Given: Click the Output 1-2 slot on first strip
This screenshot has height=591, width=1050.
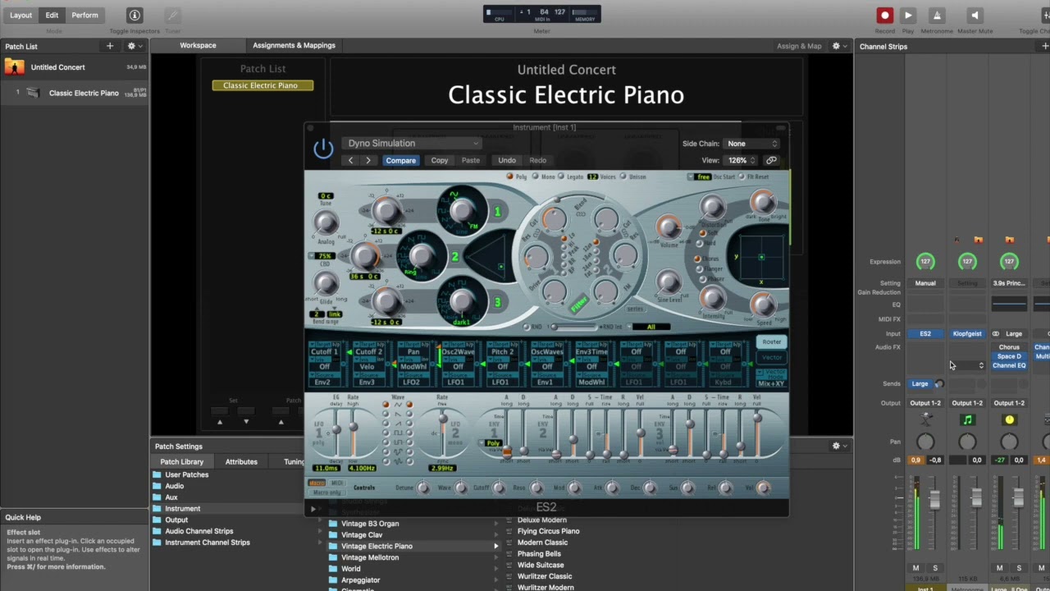Looking at the screenshot, I should click(x=925, y=403).
